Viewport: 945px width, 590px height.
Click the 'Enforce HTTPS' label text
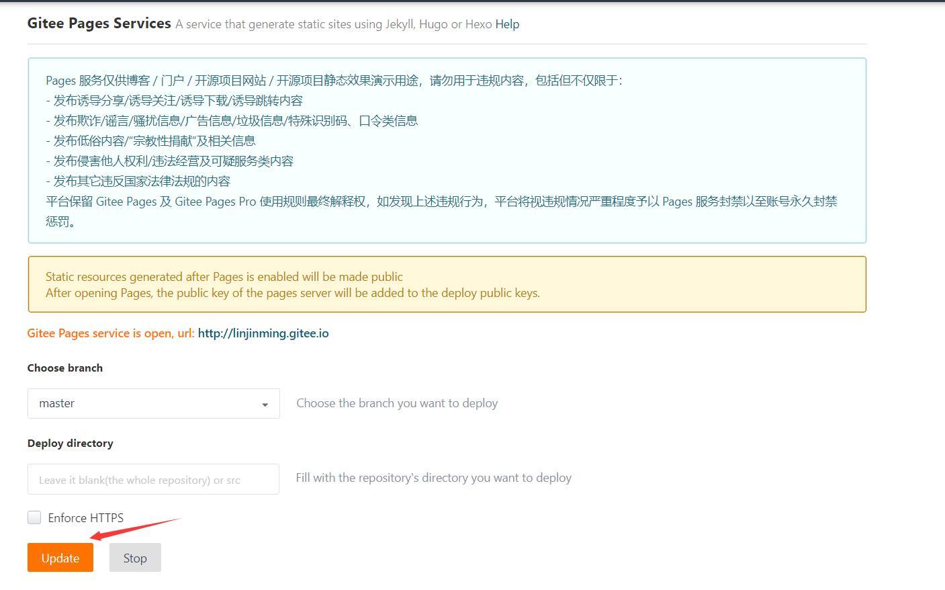tap(86, 517)
